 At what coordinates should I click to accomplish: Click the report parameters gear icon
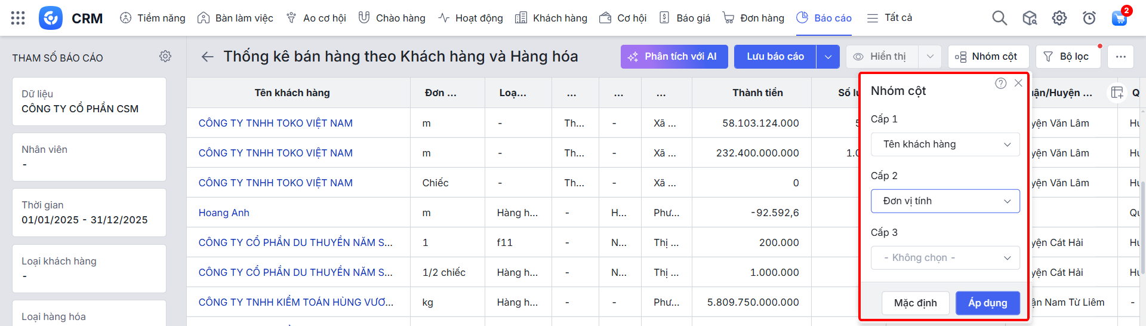tap(165, 56)
